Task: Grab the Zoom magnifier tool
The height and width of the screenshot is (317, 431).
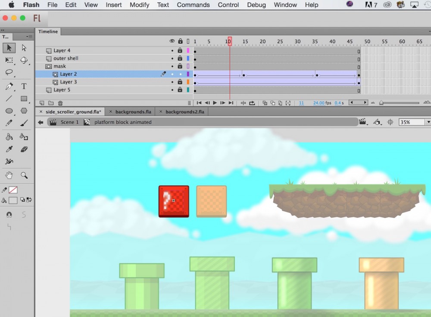Action: click(25, 175)
